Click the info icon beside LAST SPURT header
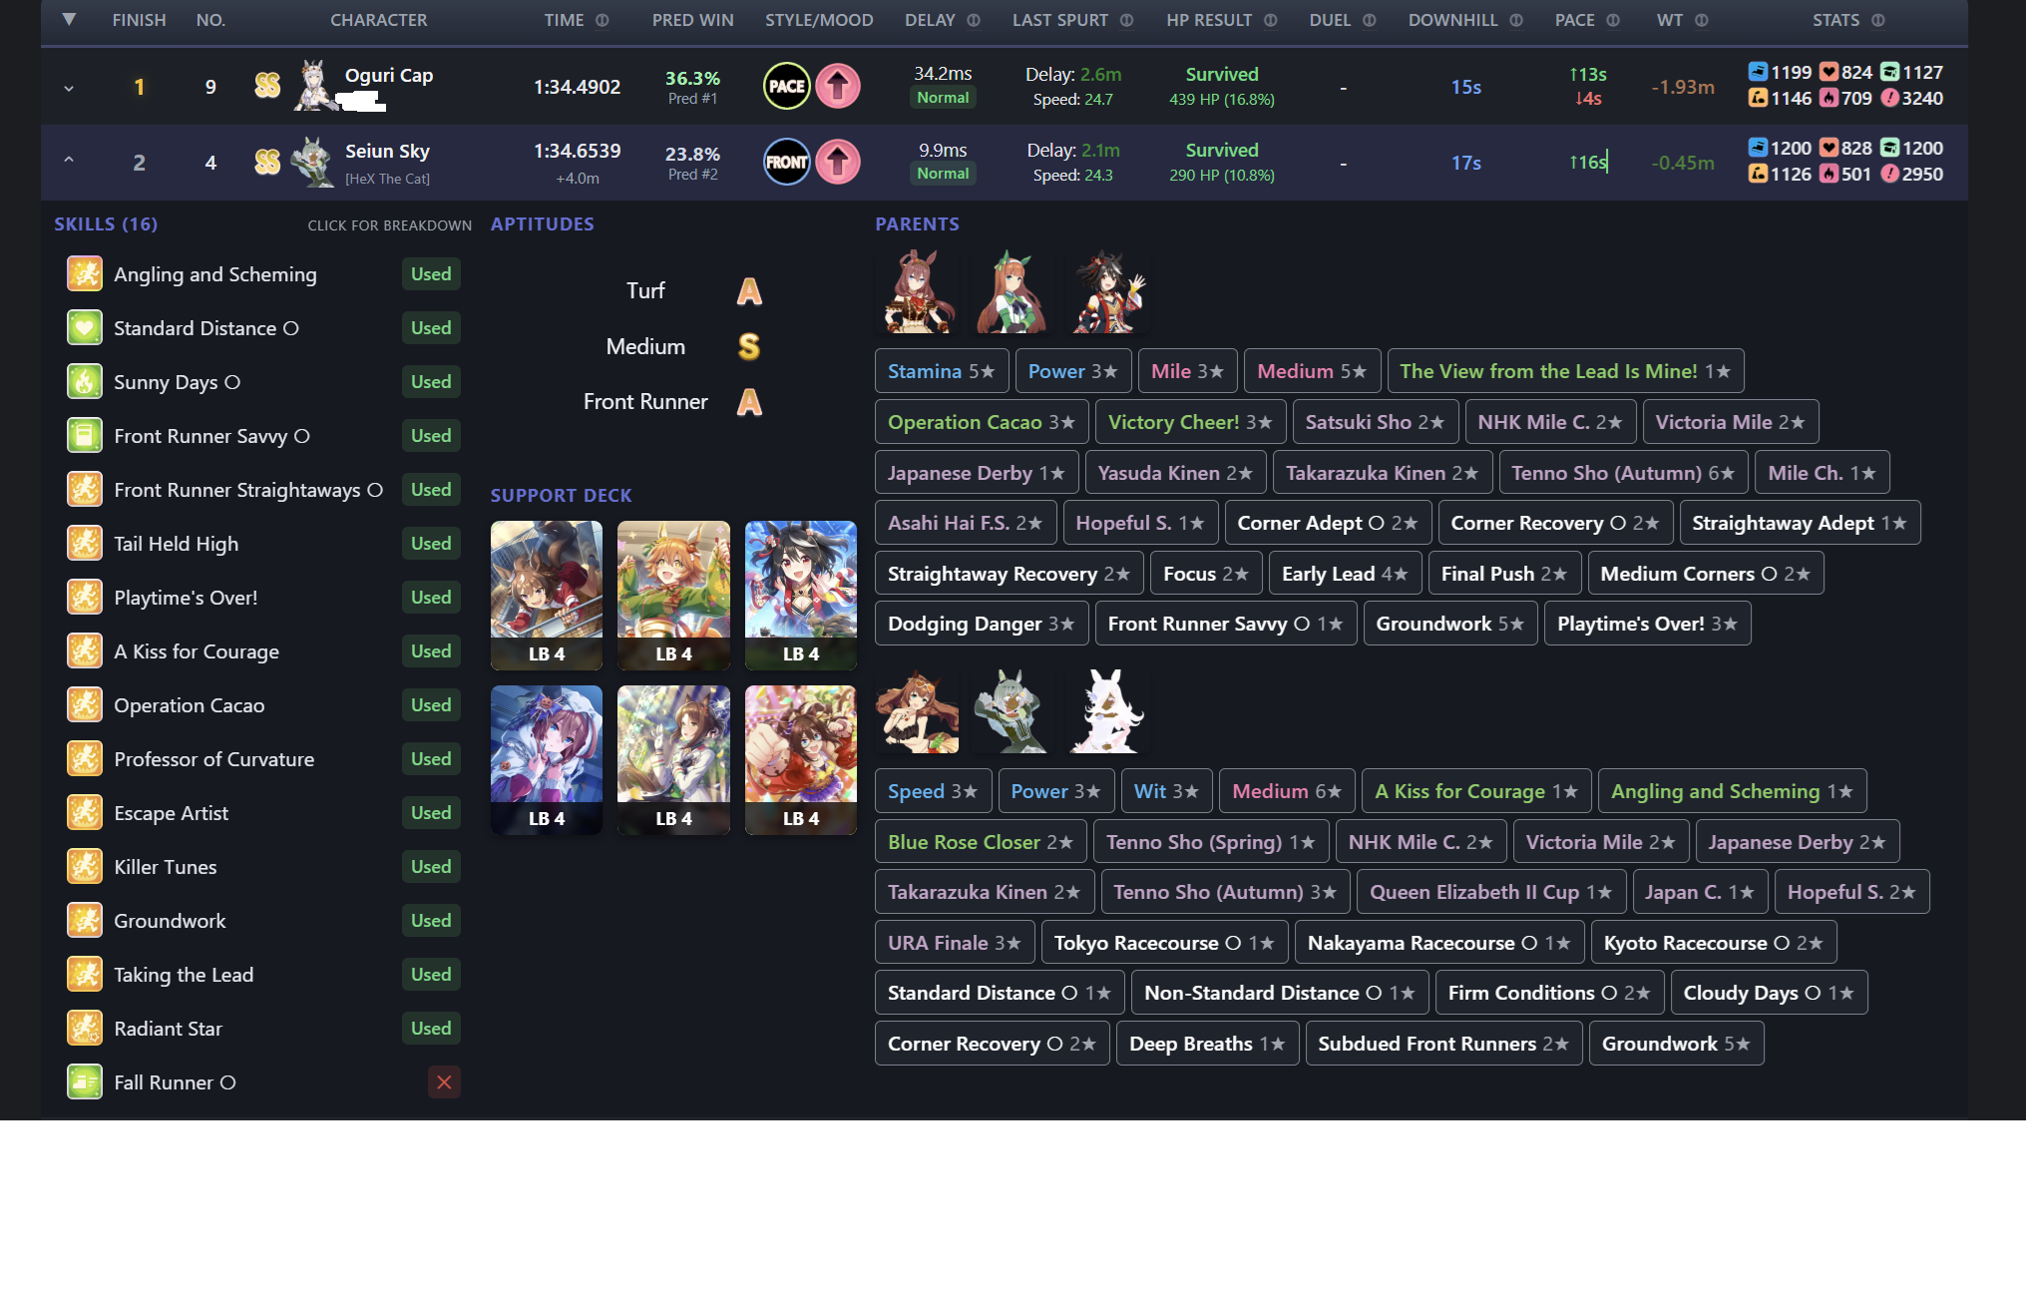 tap(1126, 20)
